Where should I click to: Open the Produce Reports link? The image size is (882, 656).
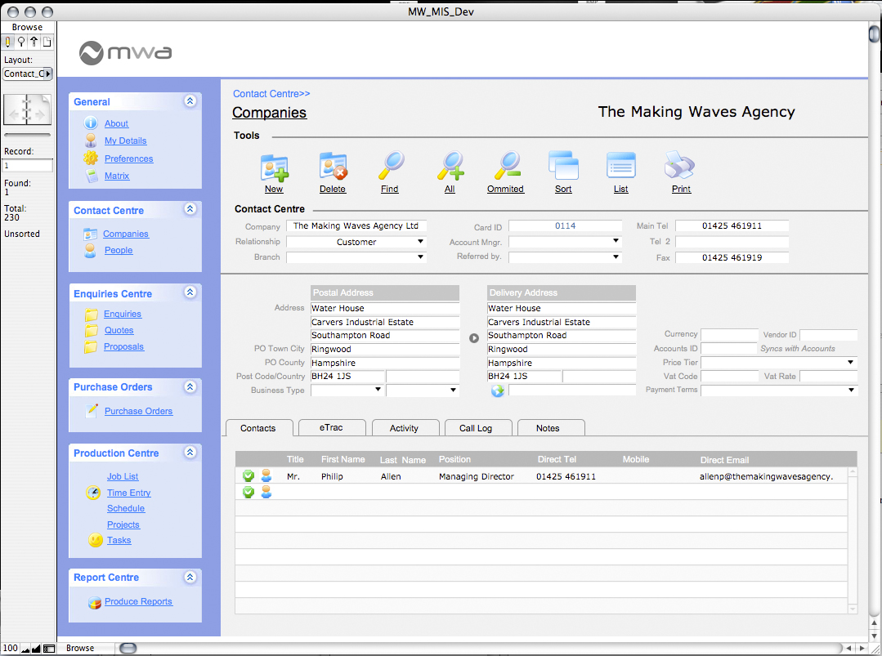click(138, 601)
